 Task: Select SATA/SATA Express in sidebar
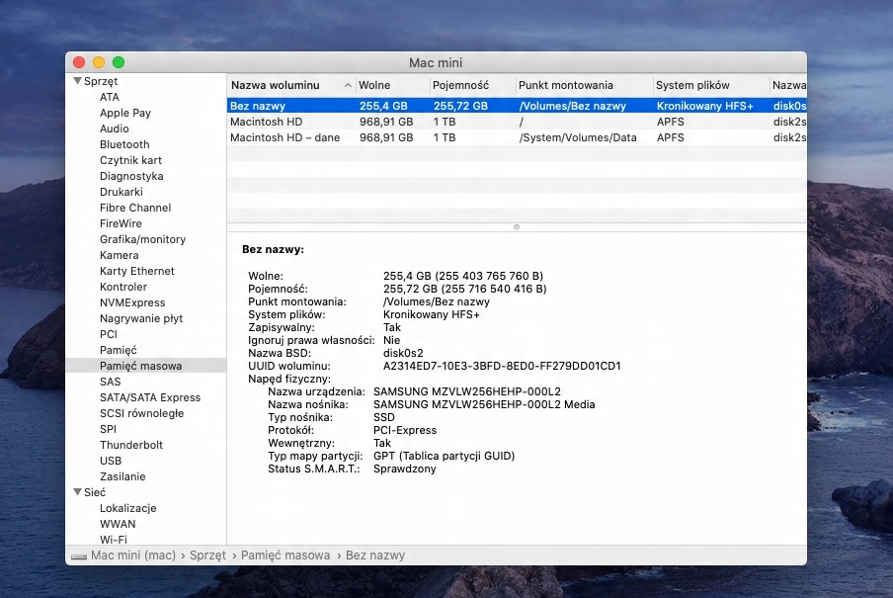pyautogui.click(x=149, y=397)
